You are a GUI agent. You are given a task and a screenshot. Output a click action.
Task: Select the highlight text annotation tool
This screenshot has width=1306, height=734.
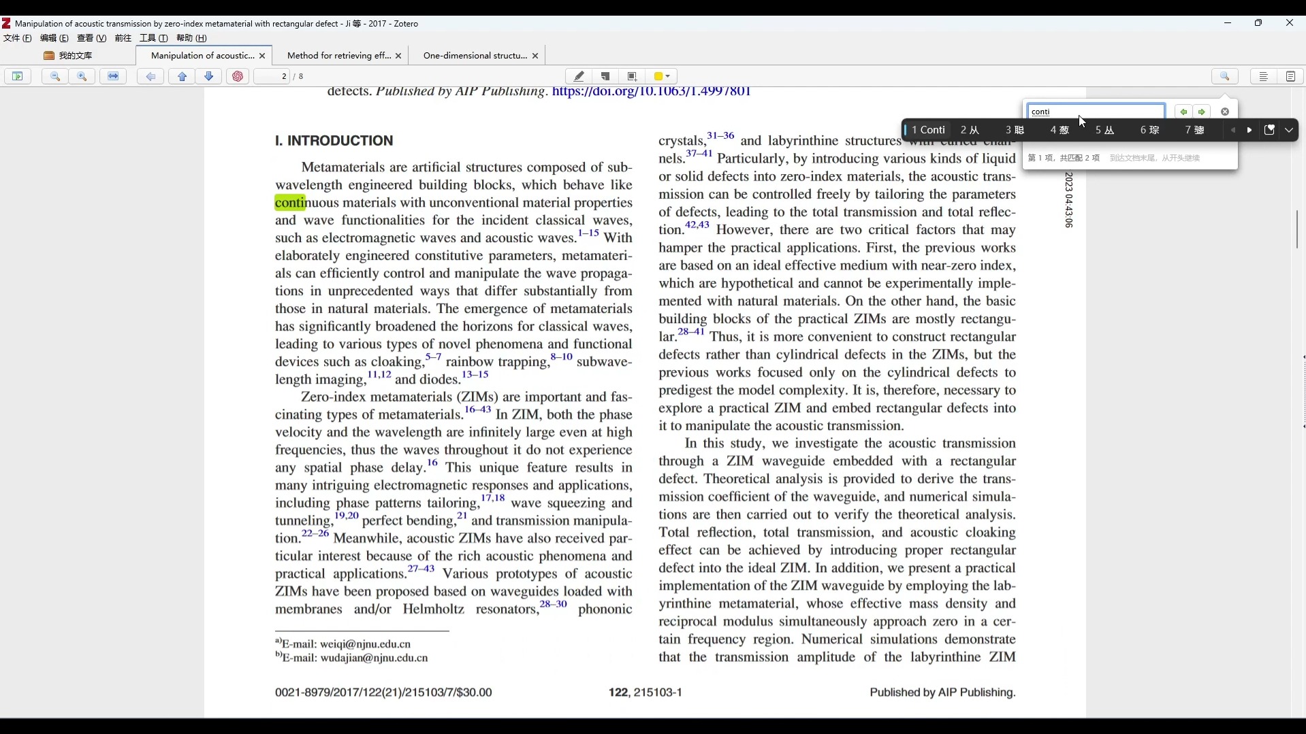coord(579,76)
